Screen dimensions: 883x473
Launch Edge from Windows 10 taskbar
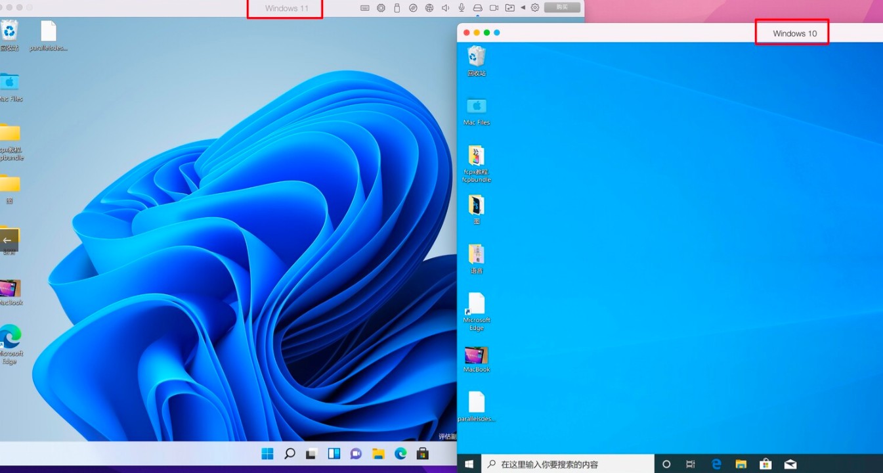pos(716,464)
